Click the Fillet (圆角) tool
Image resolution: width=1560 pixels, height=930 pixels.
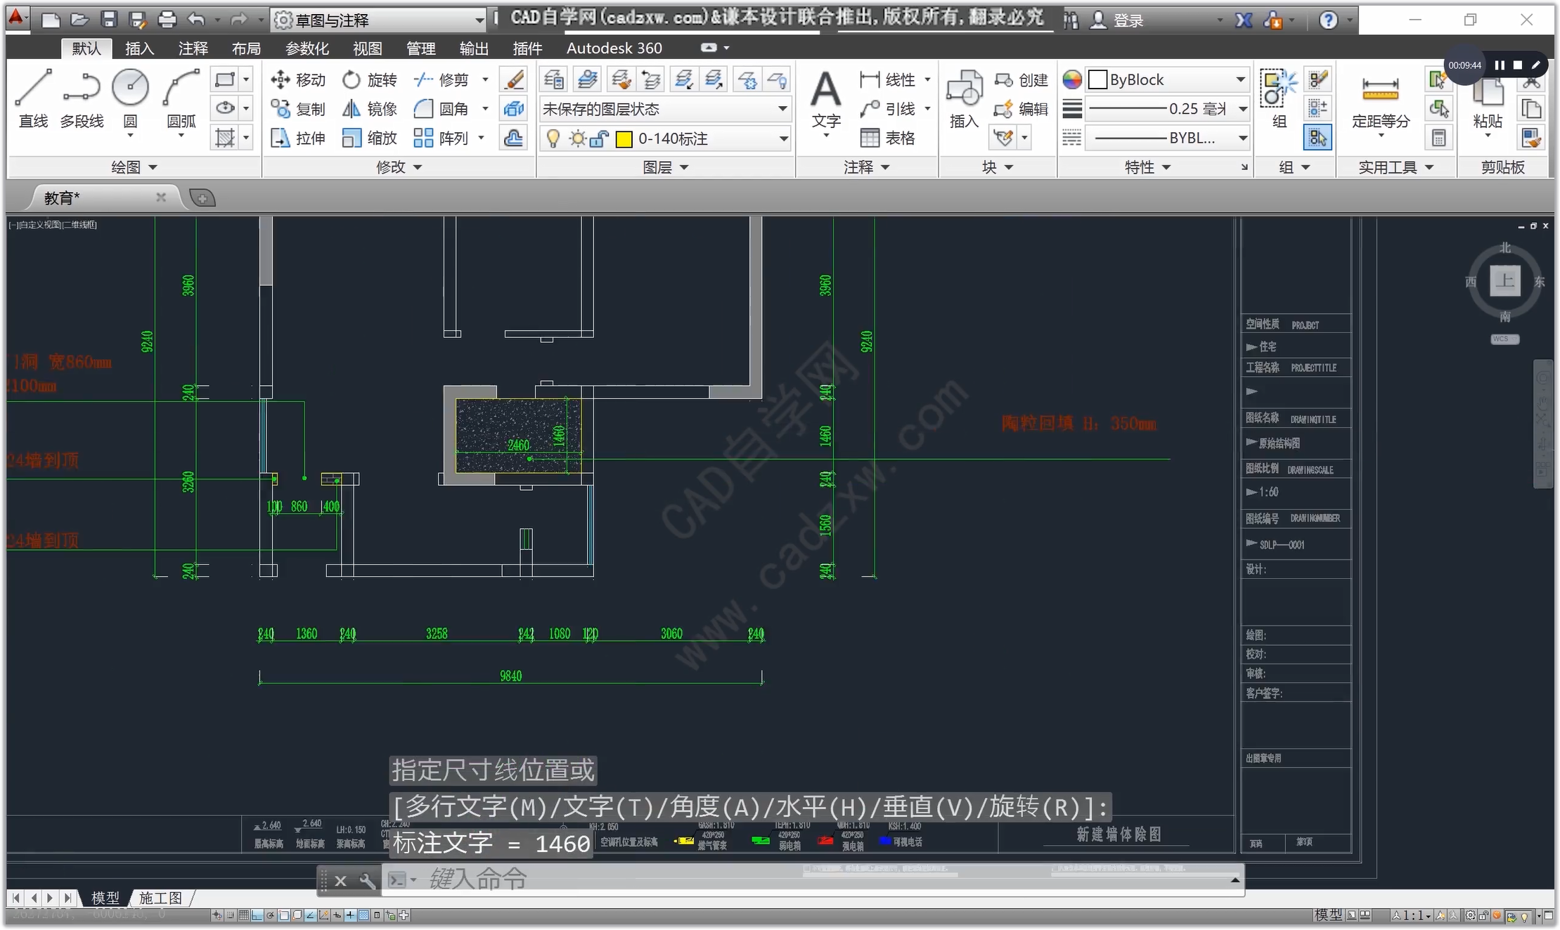[441, 109]
